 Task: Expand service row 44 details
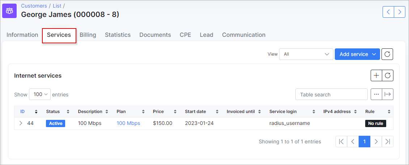point(21,123)
